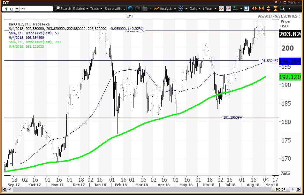Collapse the toolbar with the double chevron
This screenshot has height=195, width=304.
coord(290,9)
